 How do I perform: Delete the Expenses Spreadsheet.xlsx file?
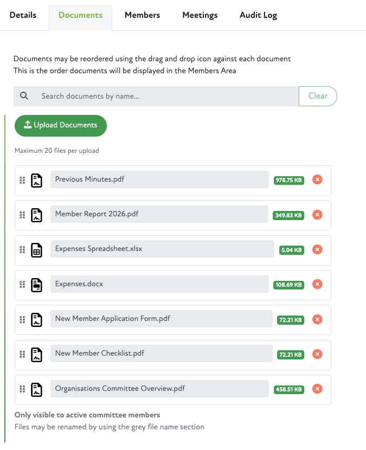[x=318, y=249]
